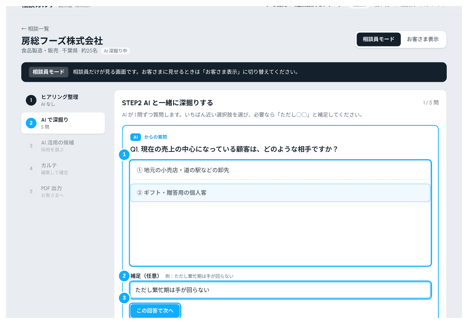The height and width of the screenshot is (324, 468).
Task: Click the 例：ただし繁忙期は手が回らない hint text
Action: pos(199,276)
